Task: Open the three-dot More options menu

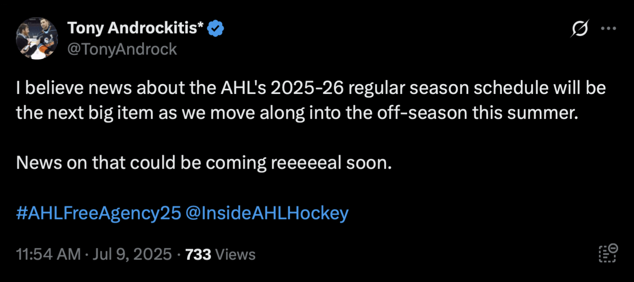Action: click(608, 29)
